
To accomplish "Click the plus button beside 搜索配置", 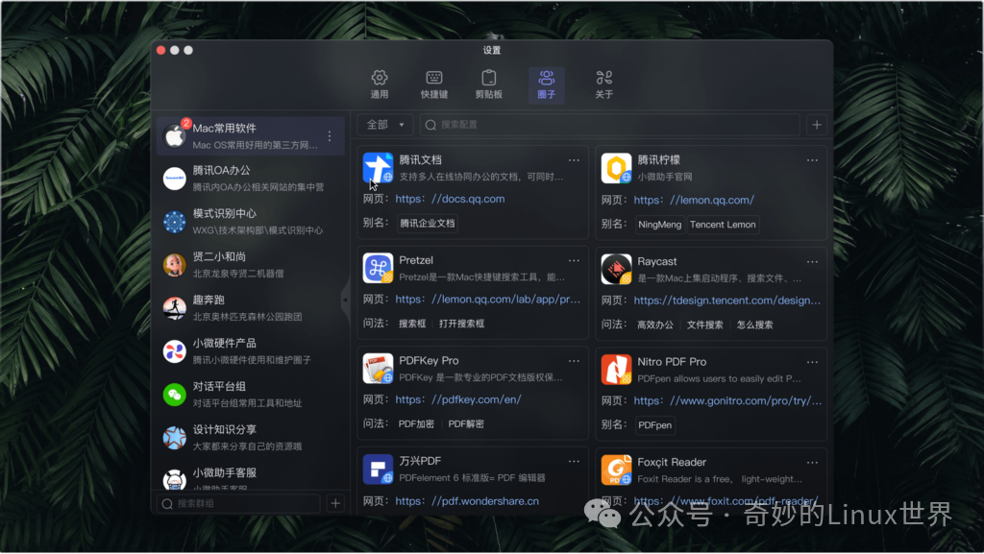I will [817, 125].
